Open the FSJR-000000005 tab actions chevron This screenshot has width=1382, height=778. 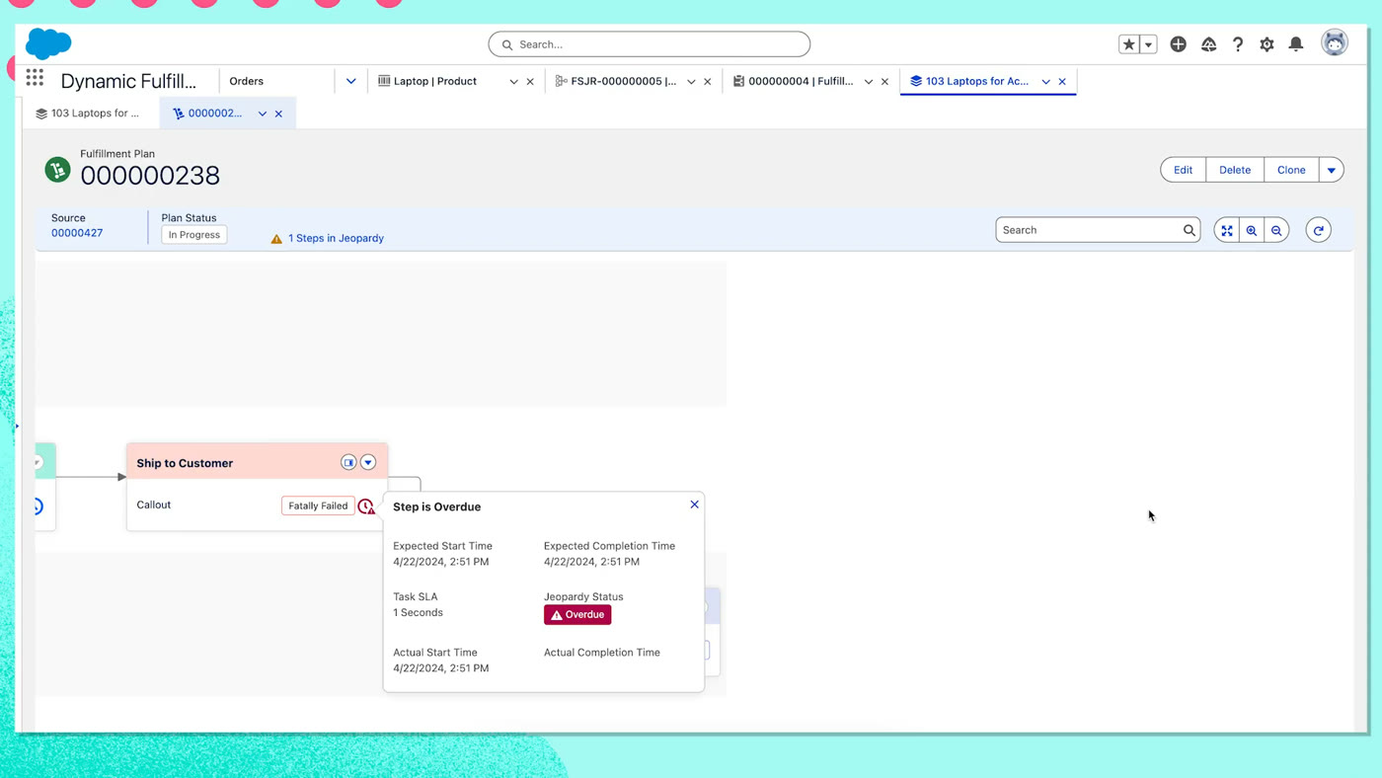691,82
